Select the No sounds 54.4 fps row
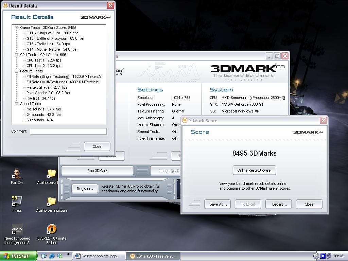 [x=44, y=109]
